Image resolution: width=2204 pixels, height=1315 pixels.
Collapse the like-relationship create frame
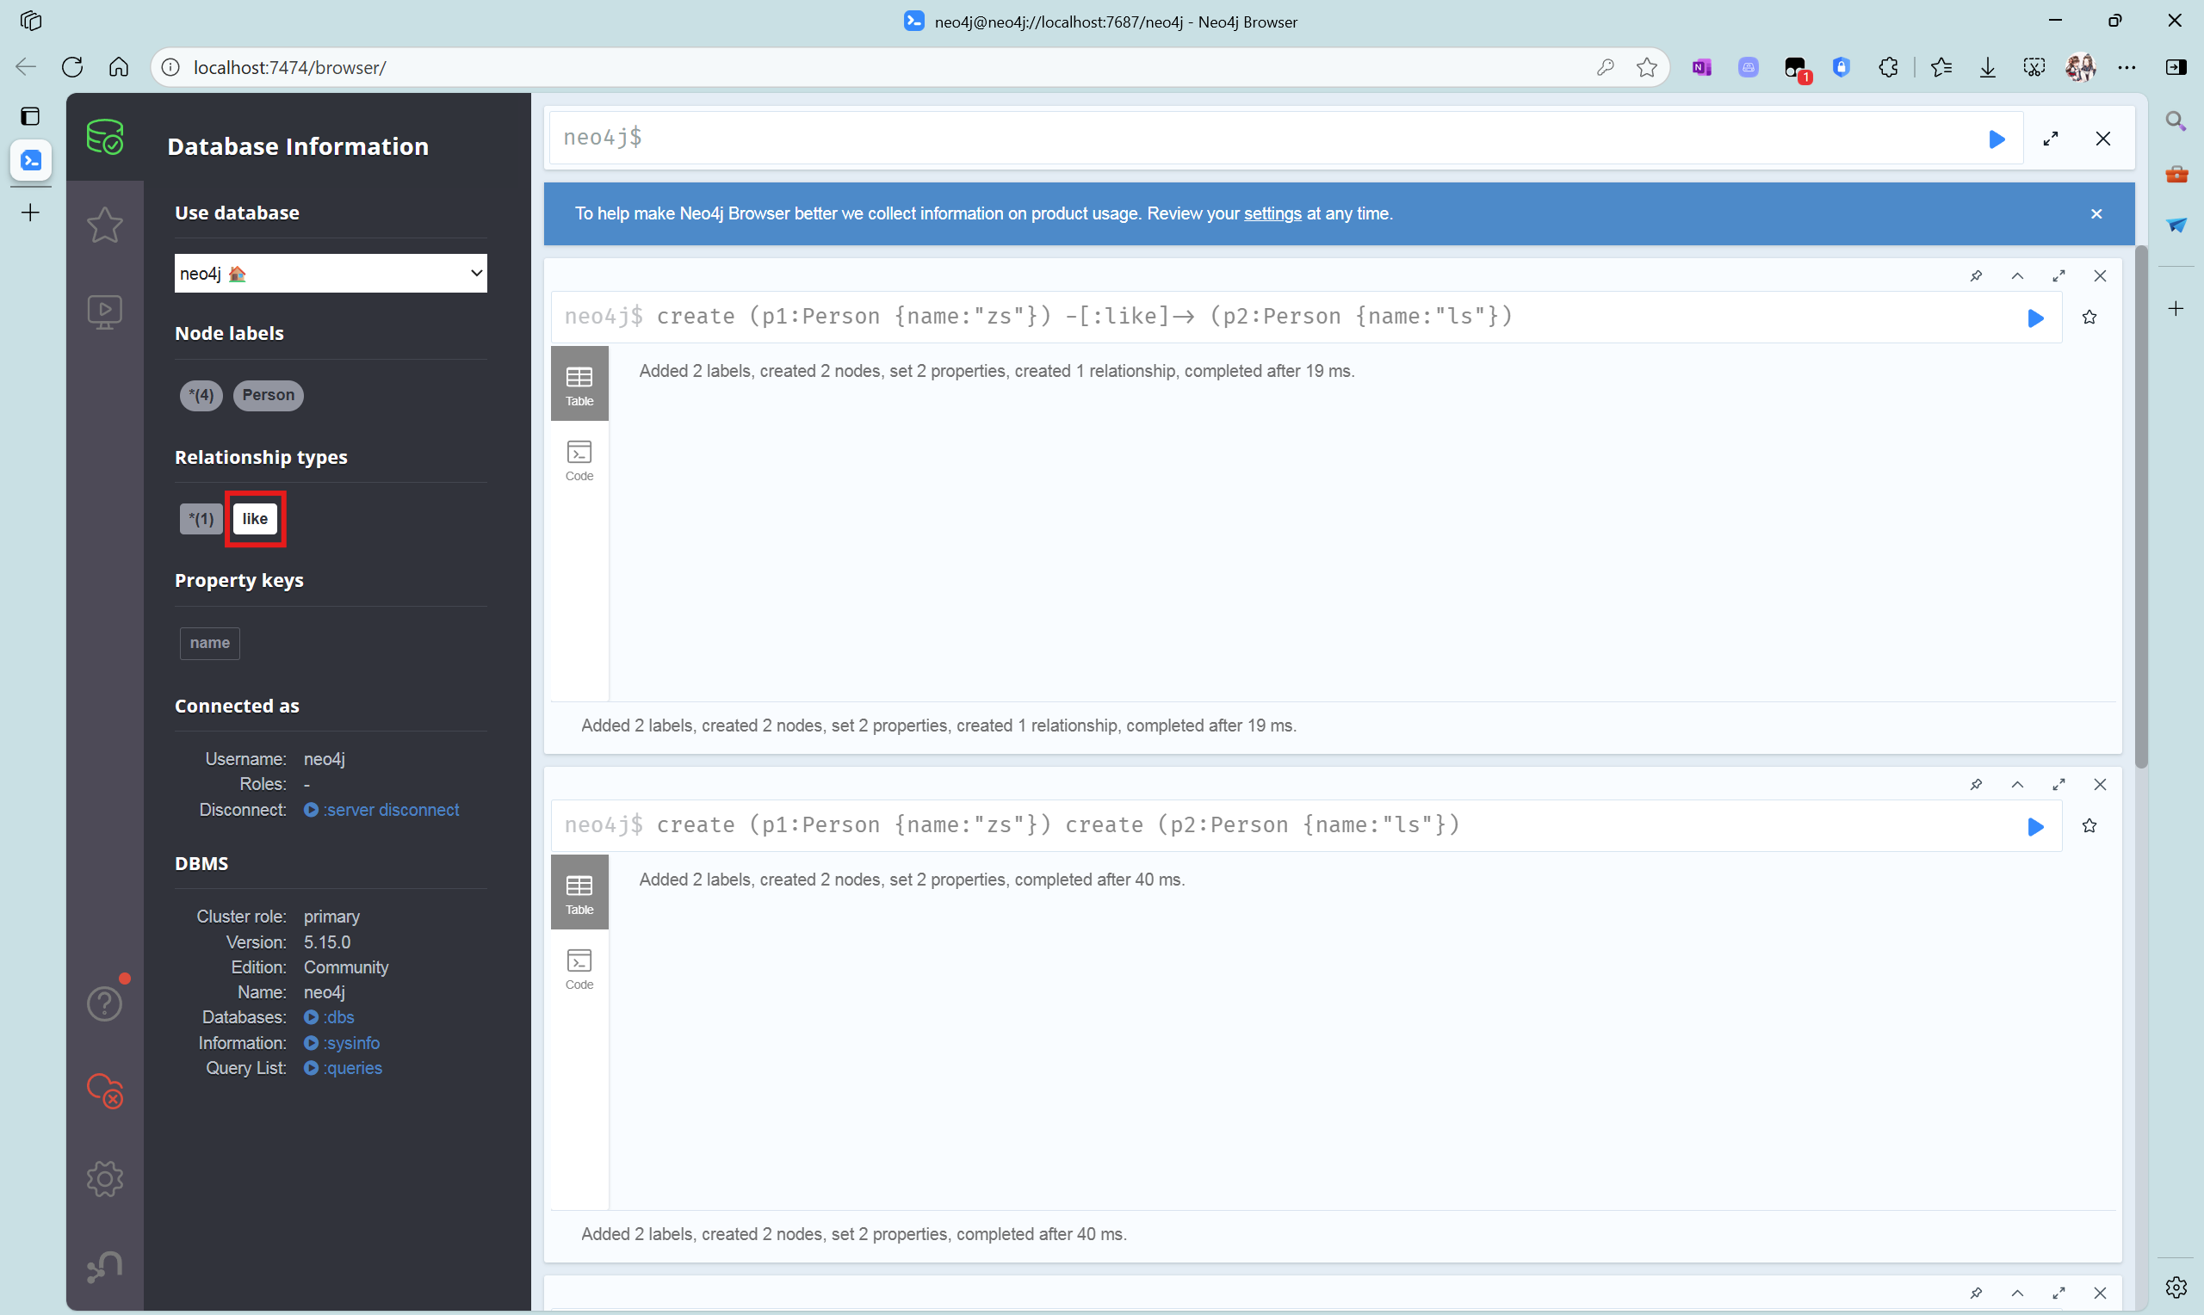pos(2018,275)
